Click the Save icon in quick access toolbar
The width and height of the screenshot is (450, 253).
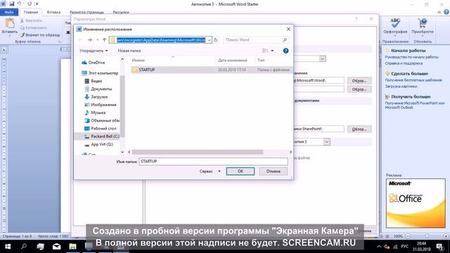pyautogui.click(x=12, y=4)
